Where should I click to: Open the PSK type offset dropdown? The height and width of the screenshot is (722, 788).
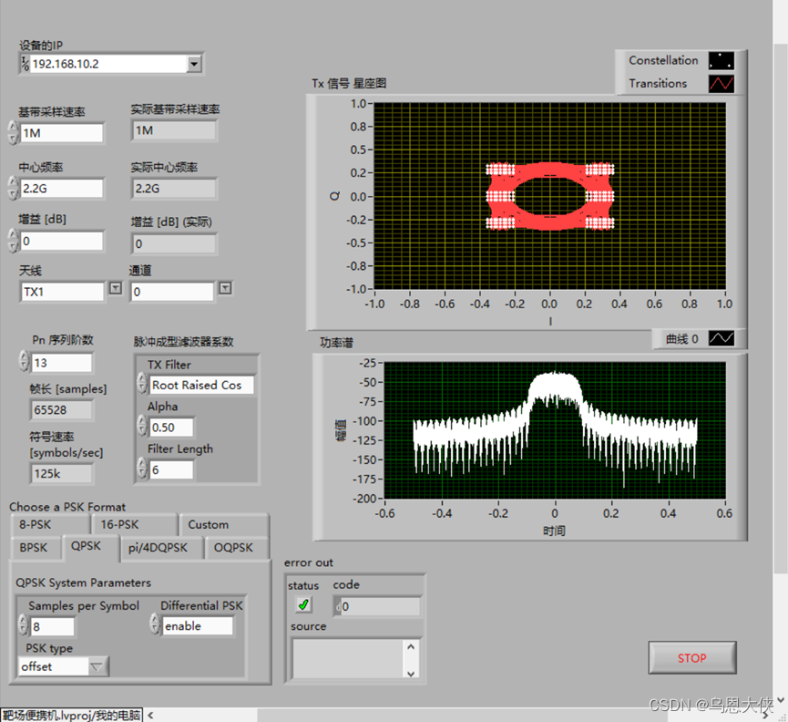pos(97,667)
